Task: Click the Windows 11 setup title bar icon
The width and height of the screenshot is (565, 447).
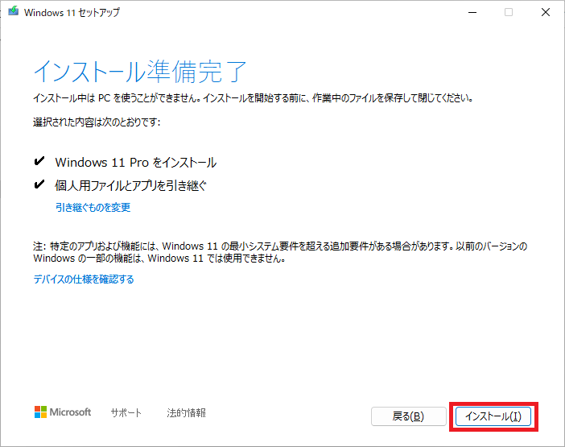Action: pyautogui.click(x=14, y=11)
